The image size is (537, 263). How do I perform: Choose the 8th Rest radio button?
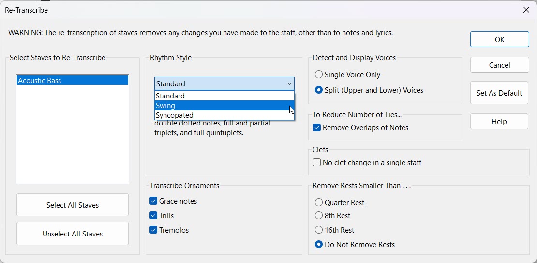click(319, 216)
